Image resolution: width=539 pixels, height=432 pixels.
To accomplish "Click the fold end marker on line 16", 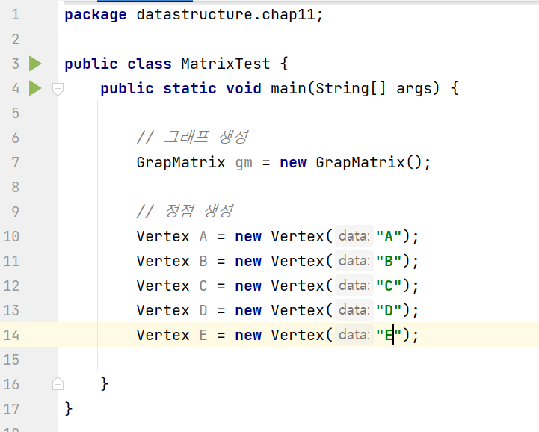I will tap(58, 383).
